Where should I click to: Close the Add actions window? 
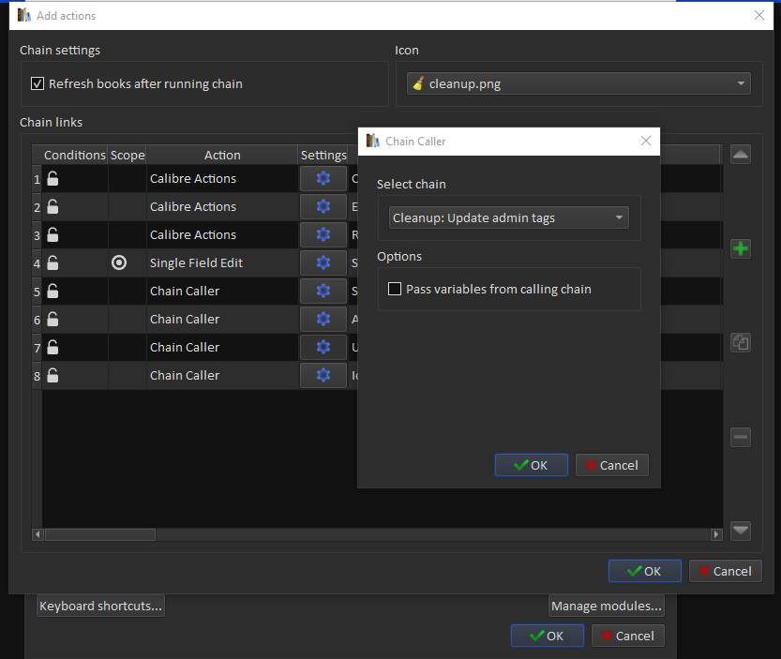pos(759,15)
